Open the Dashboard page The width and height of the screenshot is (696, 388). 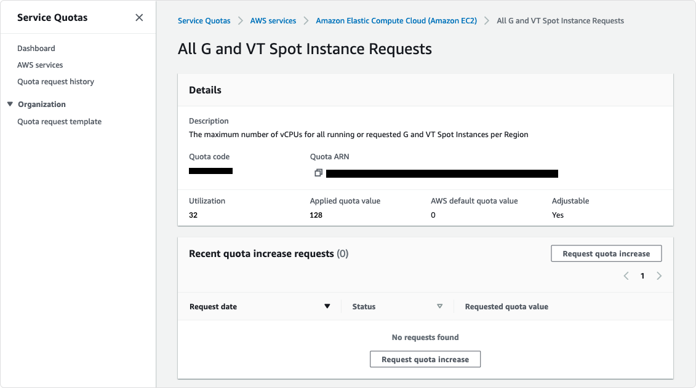[36, 48]
